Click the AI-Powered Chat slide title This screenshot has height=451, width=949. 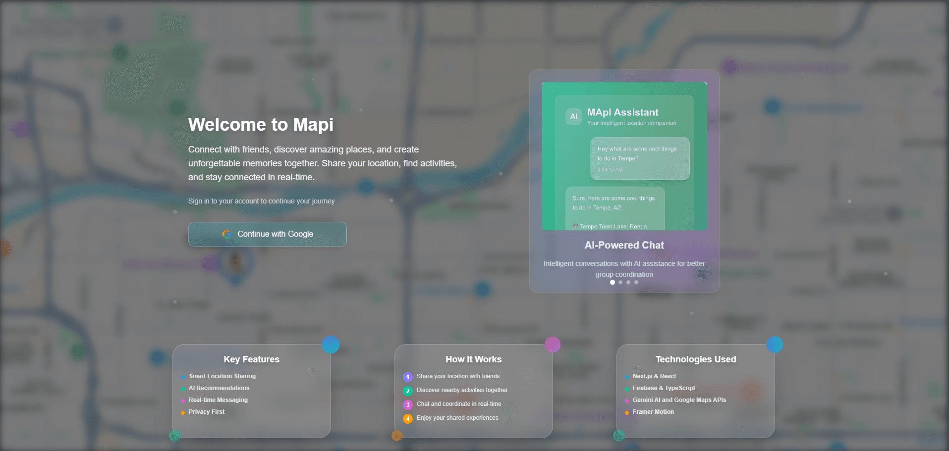tap(624, 245)
